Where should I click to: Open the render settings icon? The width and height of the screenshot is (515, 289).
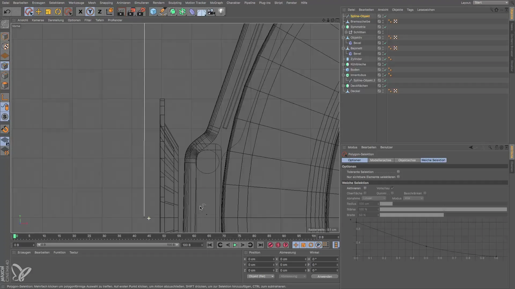141,12
